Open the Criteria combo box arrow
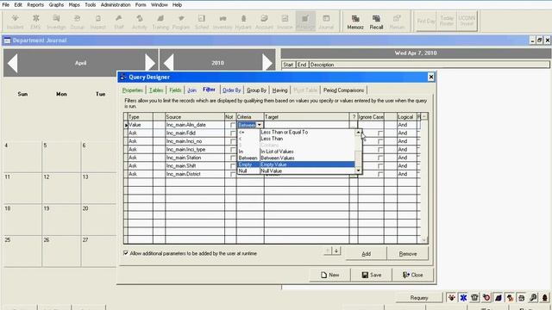Image resolution: width=552 pixels, height=310 pixels. click(259, 125)
